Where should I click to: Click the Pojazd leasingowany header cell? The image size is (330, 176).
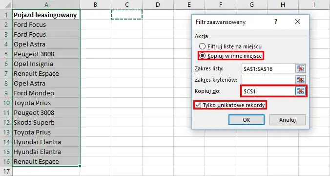coord(46,15)
